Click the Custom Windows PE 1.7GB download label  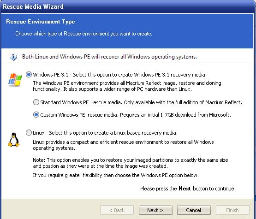tap(136, 115)
